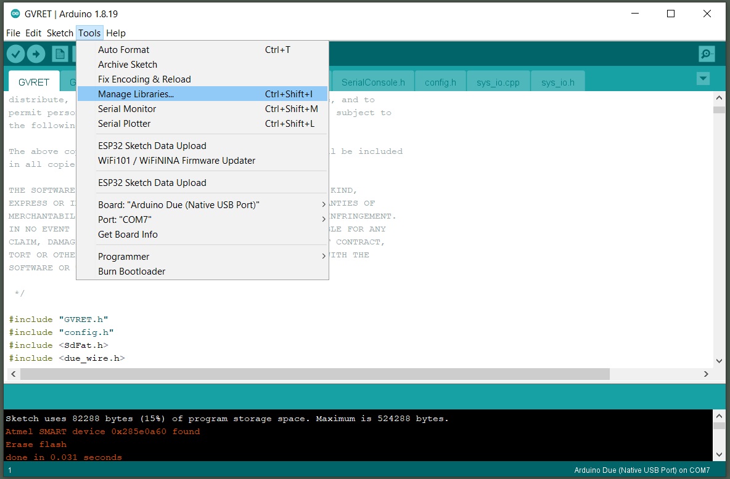Open the Sketch menu in menu bar
Viewport: 730px width, 479px height.
pos(60,33)
